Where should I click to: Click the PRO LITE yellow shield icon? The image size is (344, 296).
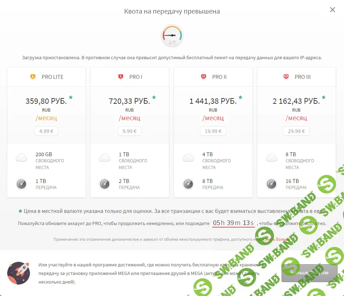tap(33, 77)
